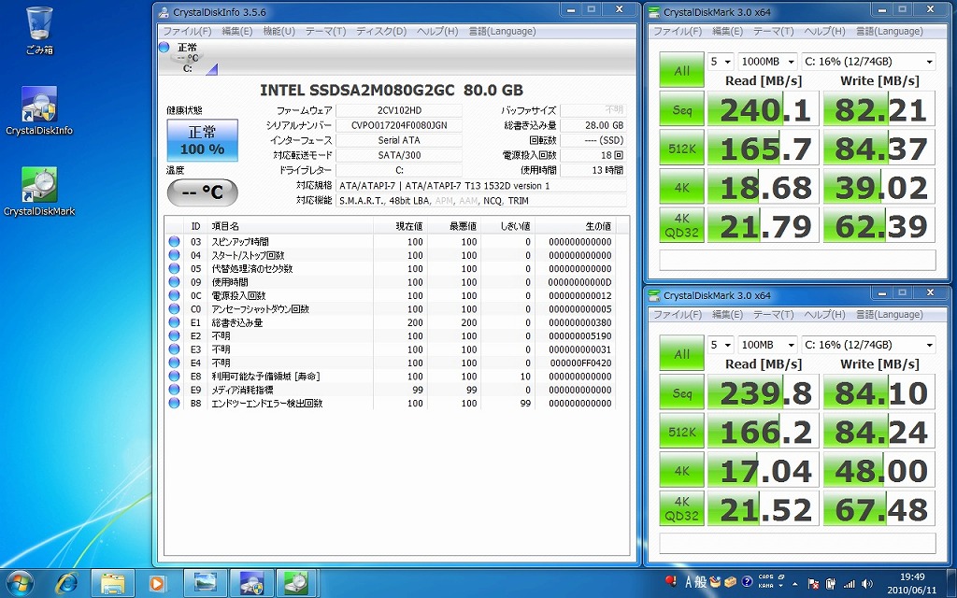Screen dimensions: 957x598
Task: Open drive dropdown in upper CrystalDiskMark
Action: (x=868, y=61)
